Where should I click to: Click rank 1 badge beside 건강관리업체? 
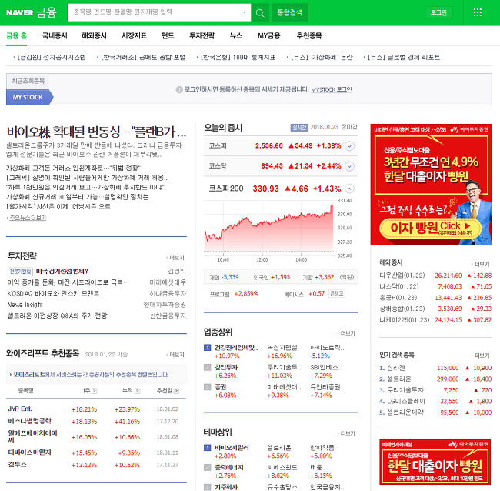[x=207, y=347]
